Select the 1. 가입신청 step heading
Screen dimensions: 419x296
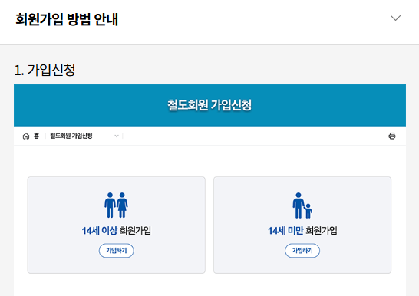pyautogui.click(x=45, y=70)
